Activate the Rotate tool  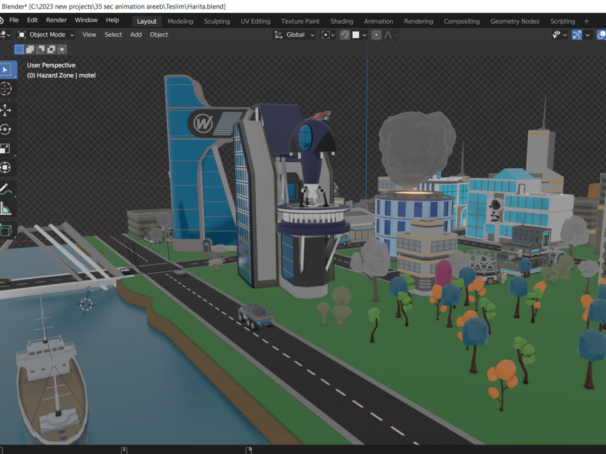tap(8, 130)
